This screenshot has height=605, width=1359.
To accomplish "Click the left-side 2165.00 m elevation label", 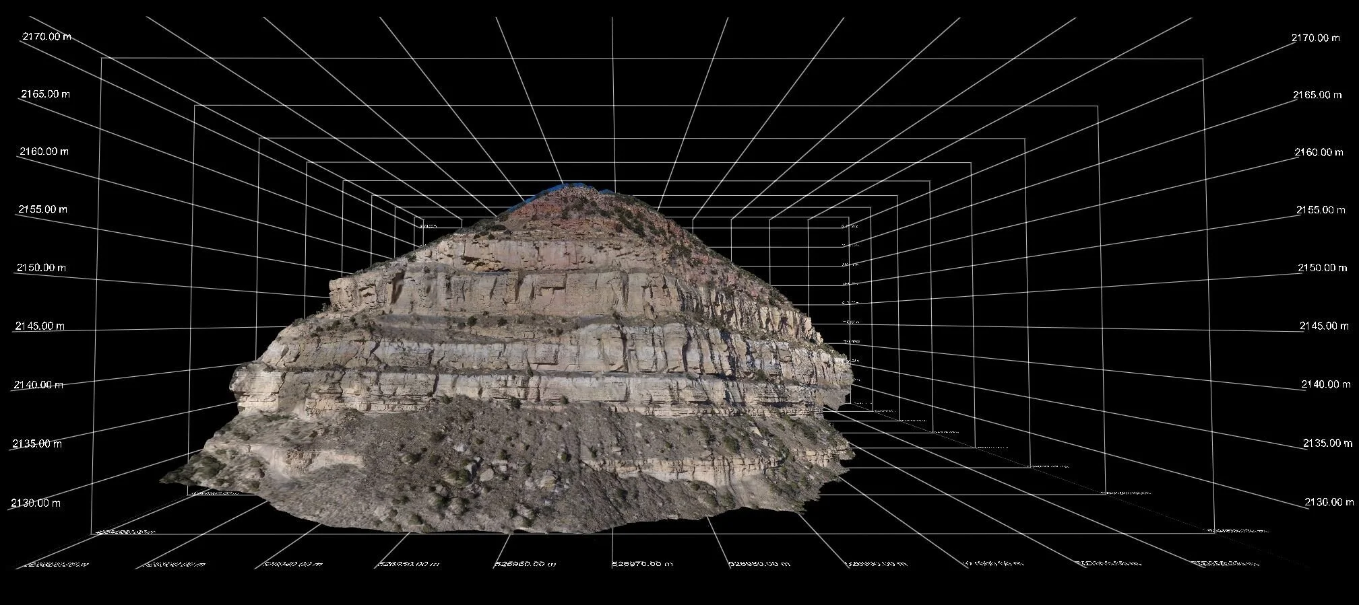I will (45, 94).
